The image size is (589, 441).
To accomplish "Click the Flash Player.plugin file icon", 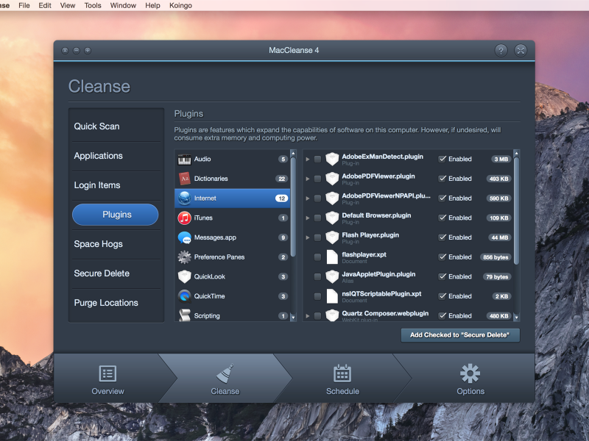I will point(332,237).
